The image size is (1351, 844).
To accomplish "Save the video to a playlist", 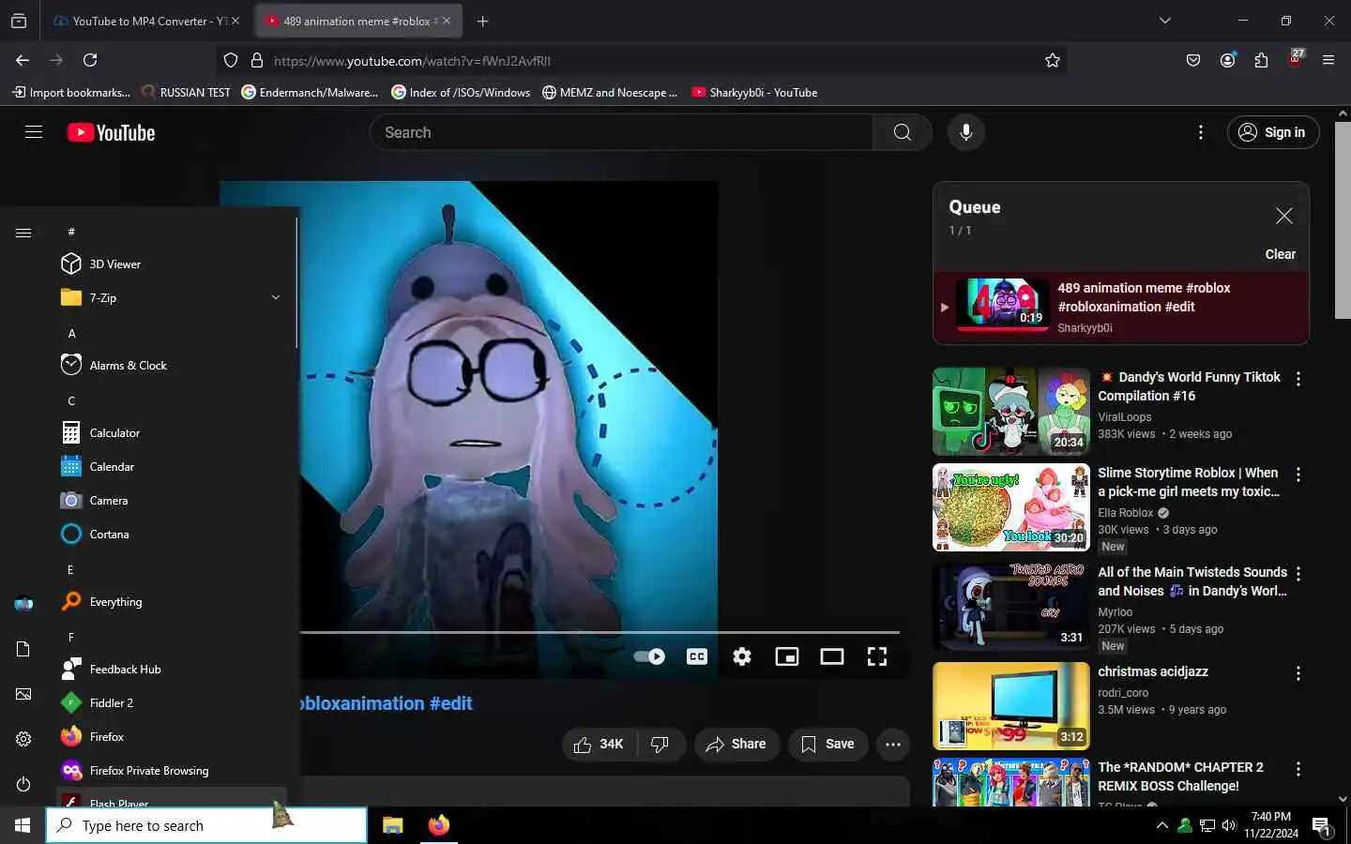I will [x=827, y=745].
